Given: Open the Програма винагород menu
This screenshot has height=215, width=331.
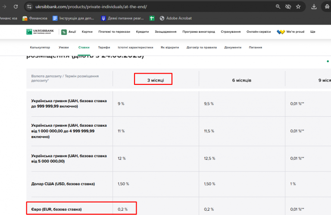Looking at the screenshot, I should coord(199,31).
